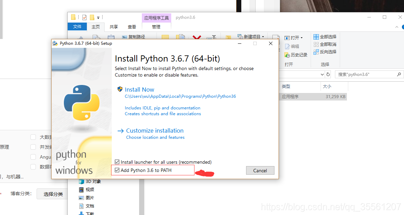Tick the 大数据 checkbox on blog page
The height and width of the screenshot is (215, 404).
[33, 137]
